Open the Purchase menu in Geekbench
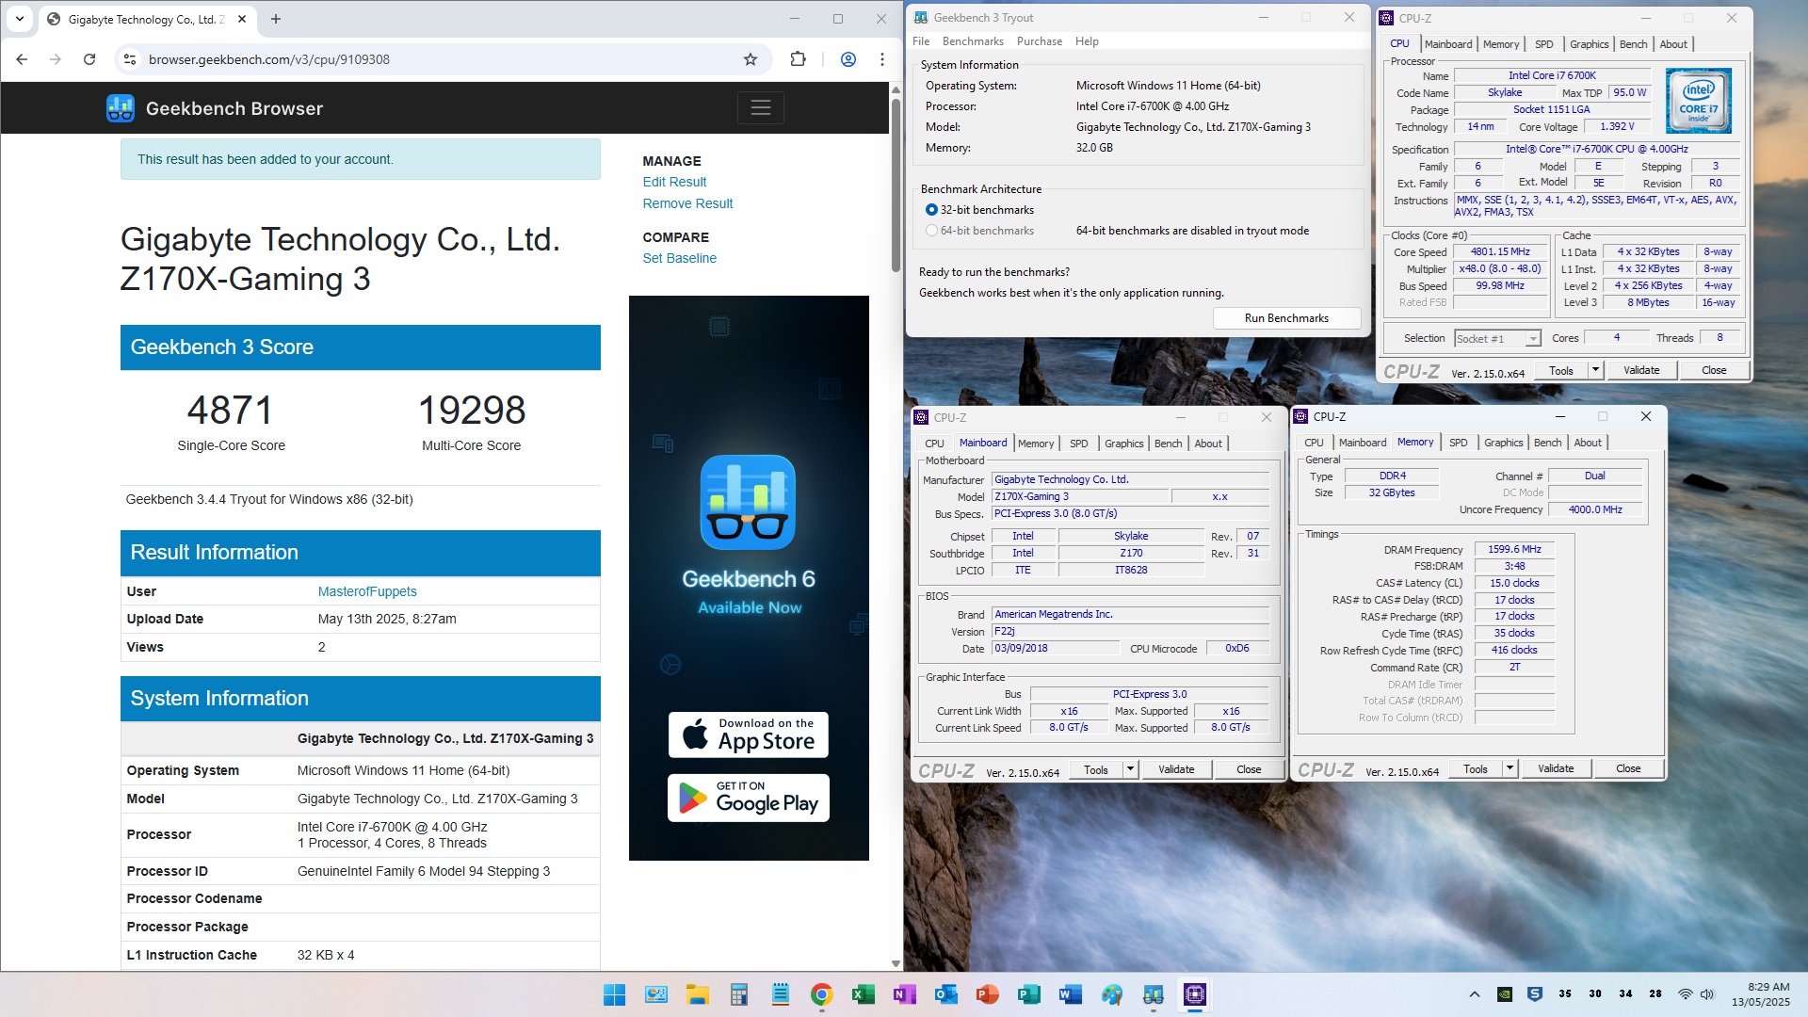Viewport: 1808px width, 1017px height. point(1040,41)
